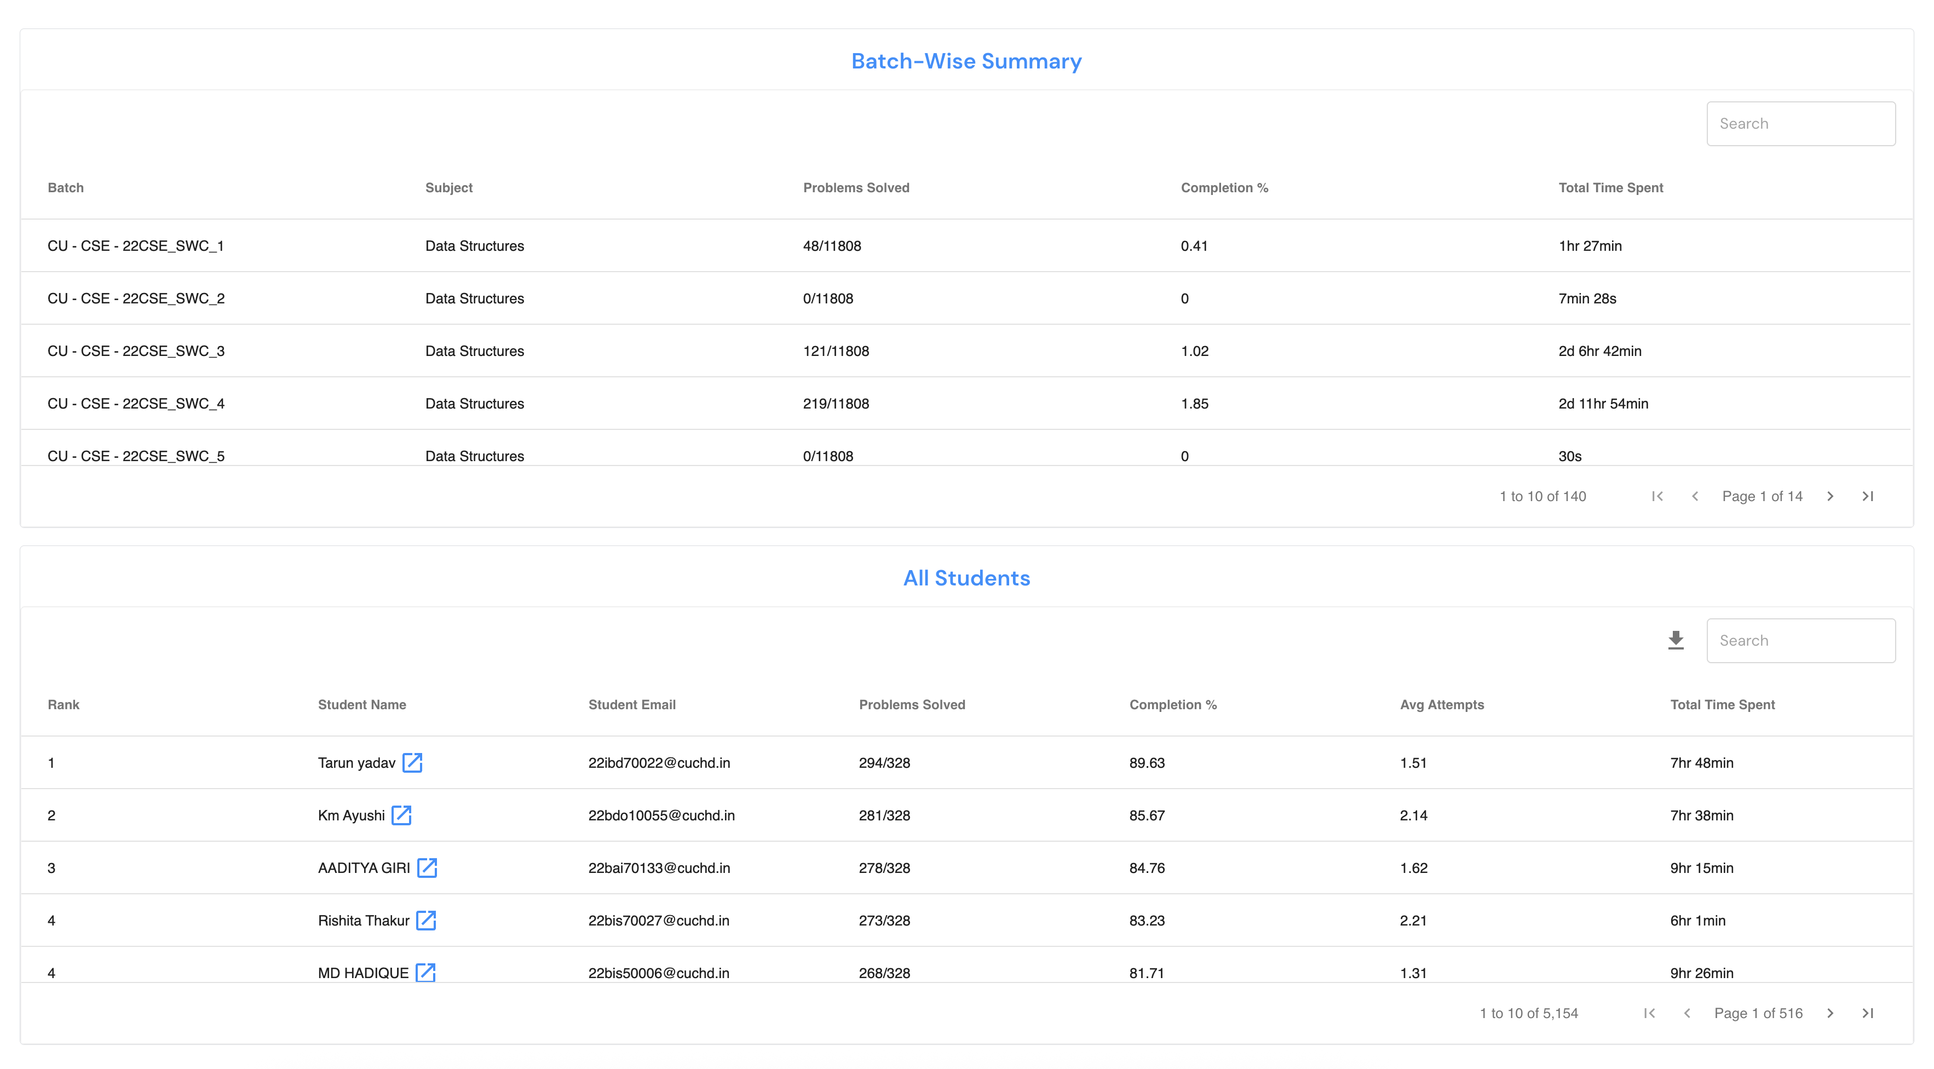This screenshot has width=1934, height=1069.
Task: Go to first page of All Students
Action: point(1649,1014)
